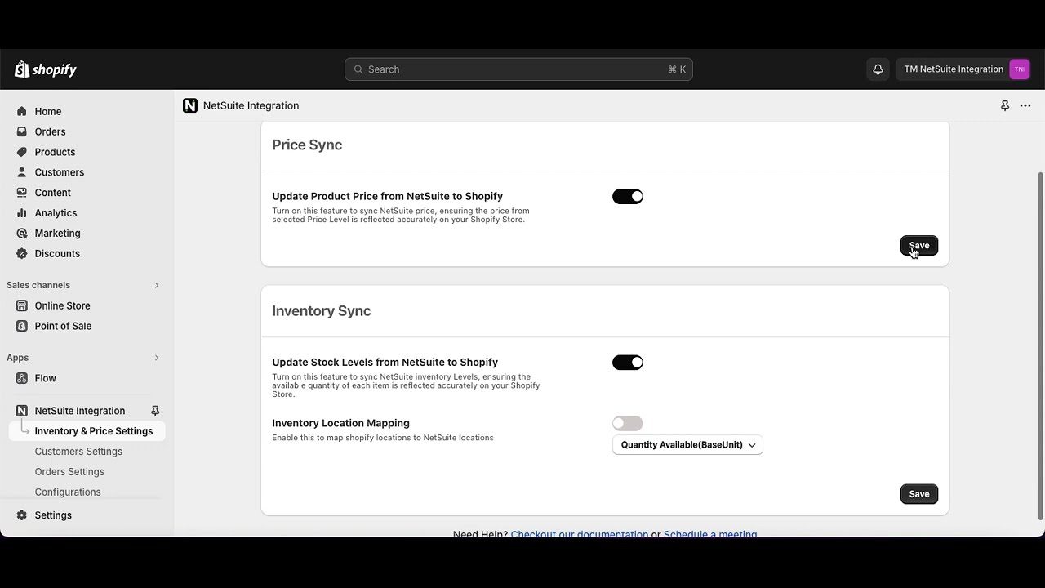Open Configurations page
Viewport: 1045px width, 588px height.
[68, 492]
